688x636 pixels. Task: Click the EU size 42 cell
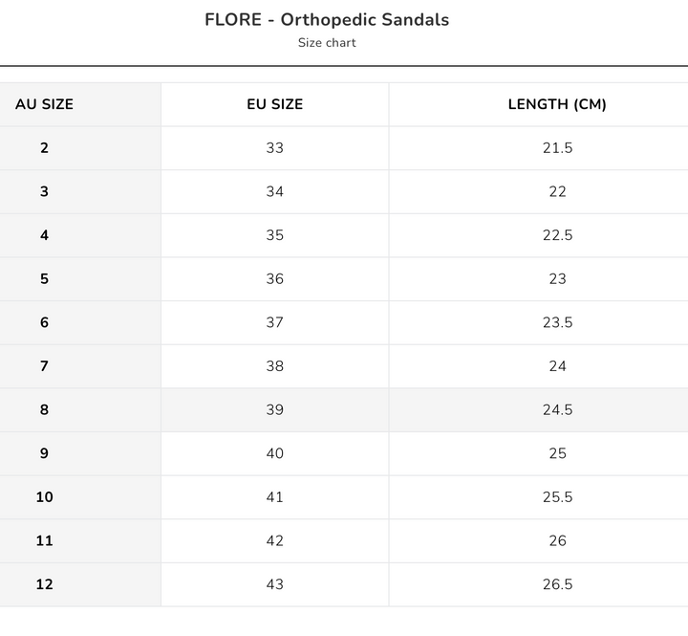[274, 540]
